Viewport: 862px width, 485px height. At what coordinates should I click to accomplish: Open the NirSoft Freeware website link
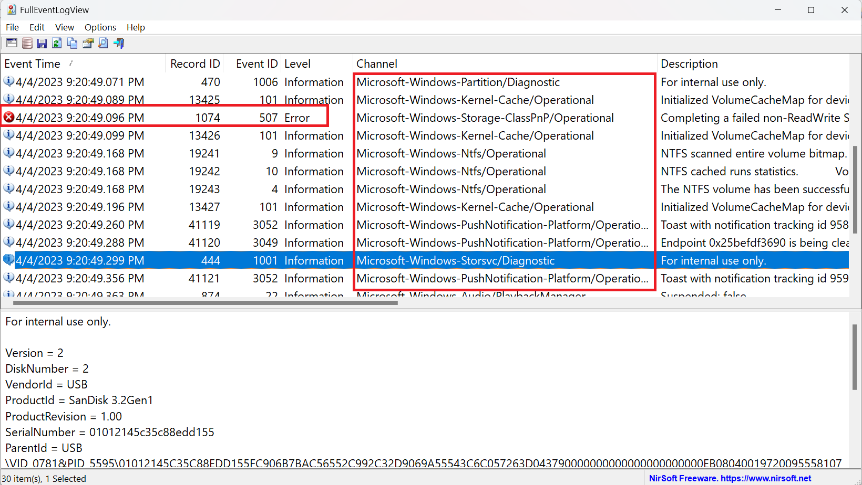(x=730, y=478)
